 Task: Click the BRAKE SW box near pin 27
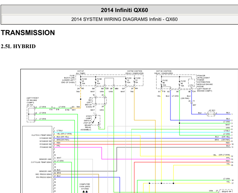pos(226,191)
